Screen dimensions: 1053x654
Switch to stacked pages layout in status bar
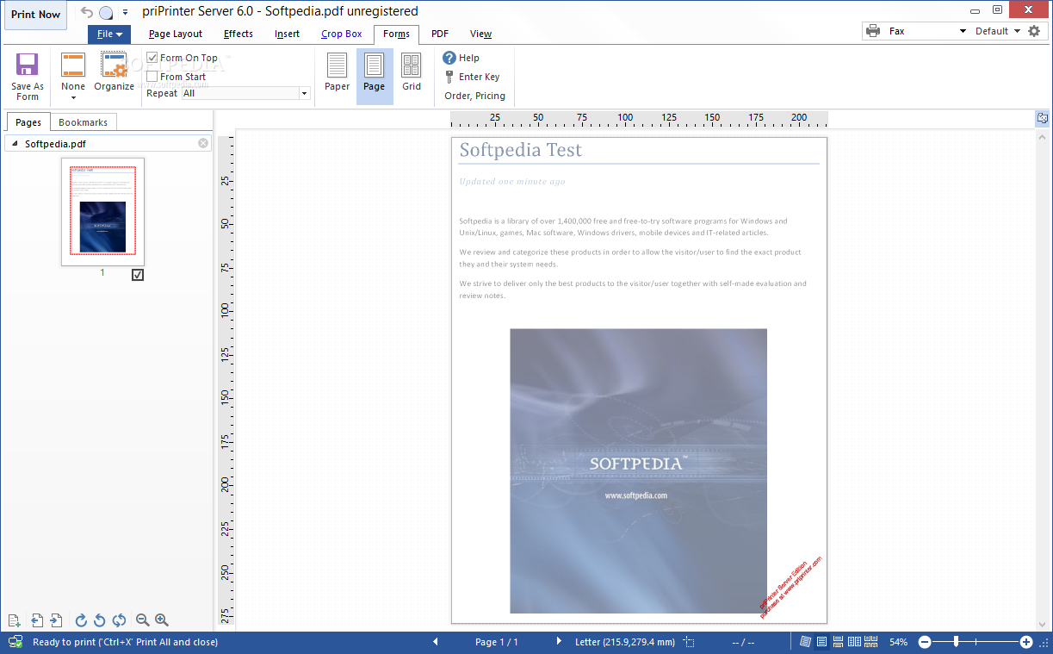click(838, 642)
